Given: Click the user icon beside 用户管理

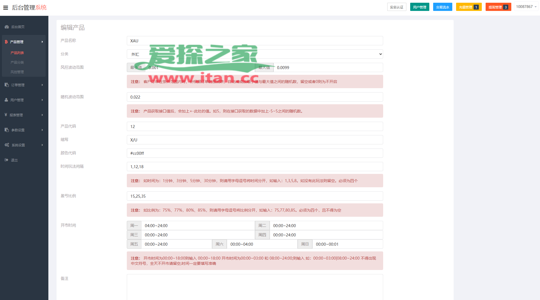Looking at the screenshot, I should coord(6,100).
